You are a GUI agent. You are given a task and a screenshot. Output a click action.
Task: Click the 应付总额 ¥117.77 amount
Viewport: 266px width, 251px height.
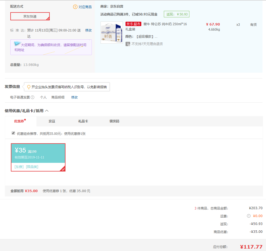pyautogui.click(x=251, y=247)
